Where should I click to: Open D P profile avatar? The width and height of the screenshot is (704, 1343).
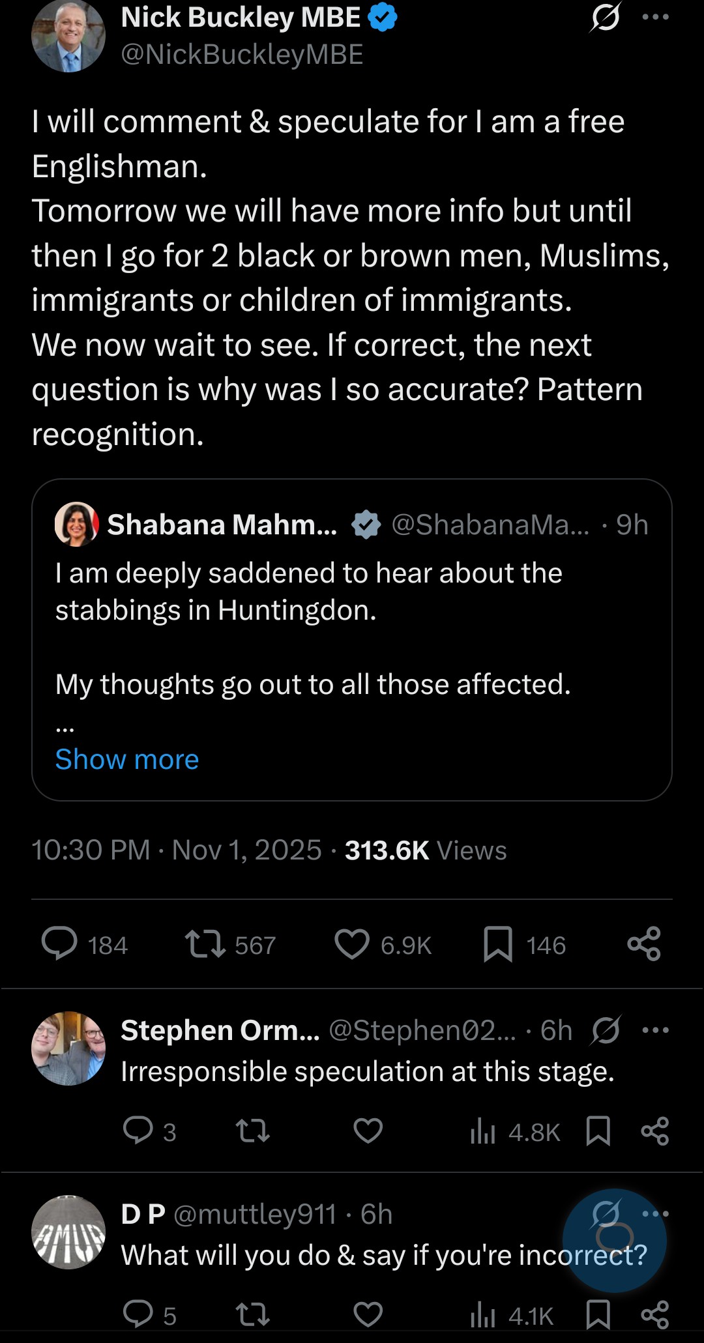(68, 1232)
